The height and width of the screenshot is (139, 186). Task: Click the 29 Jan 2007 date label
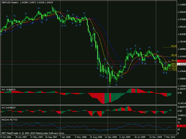[x=21, y=137]
